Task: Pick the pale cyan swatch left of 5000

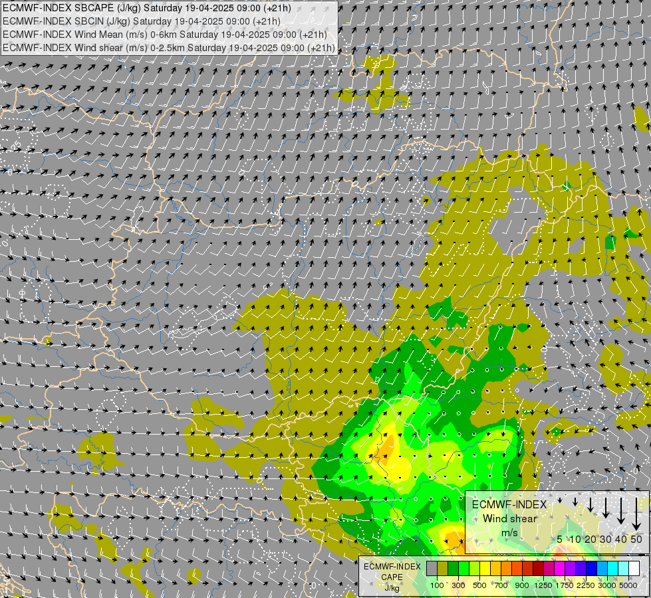Action: click(624, 569)
